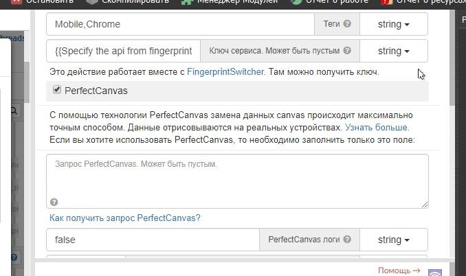
Task: Click Остановить in the top toolbar
Action: [42, 2]
